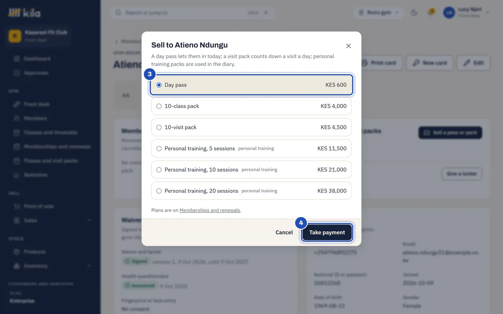Open the Memberships and renewals link
The height and width of the screenshot is (314, 503).
pyautogui.click(x=210, y=210)
